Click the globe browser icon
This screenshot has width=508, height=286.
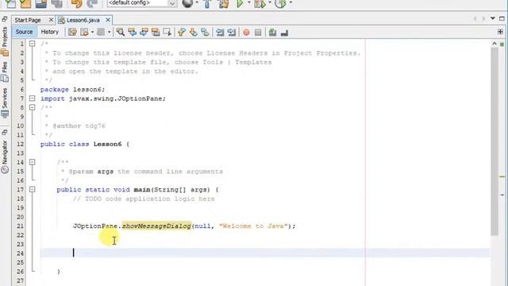pos(187,3)
